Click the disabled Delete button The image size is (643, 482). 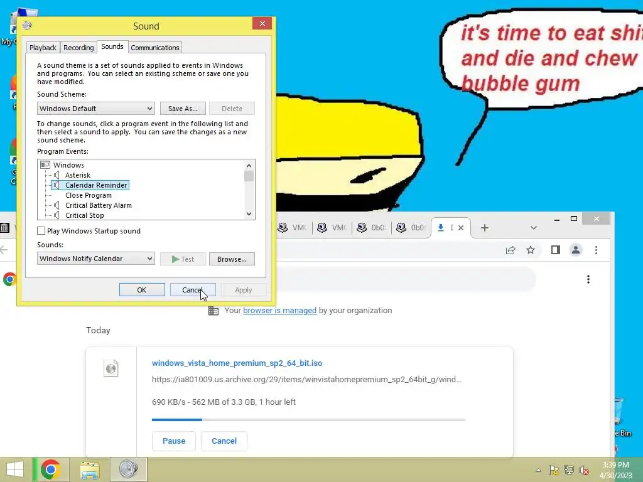232,109
